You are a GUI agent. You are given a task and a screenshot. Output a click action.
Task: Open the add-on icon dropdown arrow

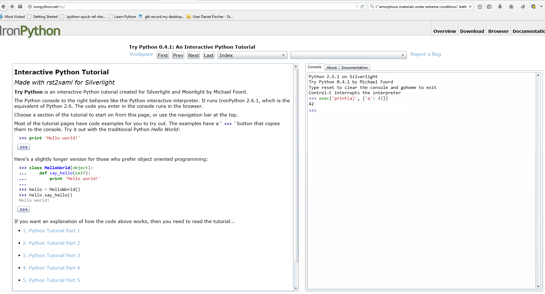coord(541,7)
